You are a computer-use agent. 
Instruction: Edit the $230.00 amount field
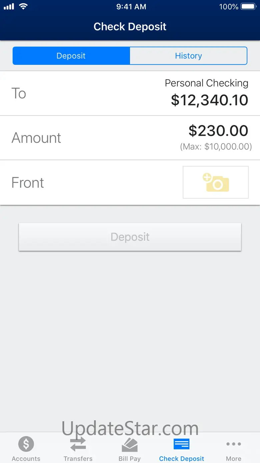point(218,131)
